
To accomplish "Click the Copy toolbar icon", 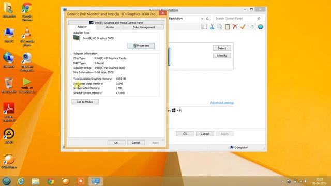I will click(220, 27).
